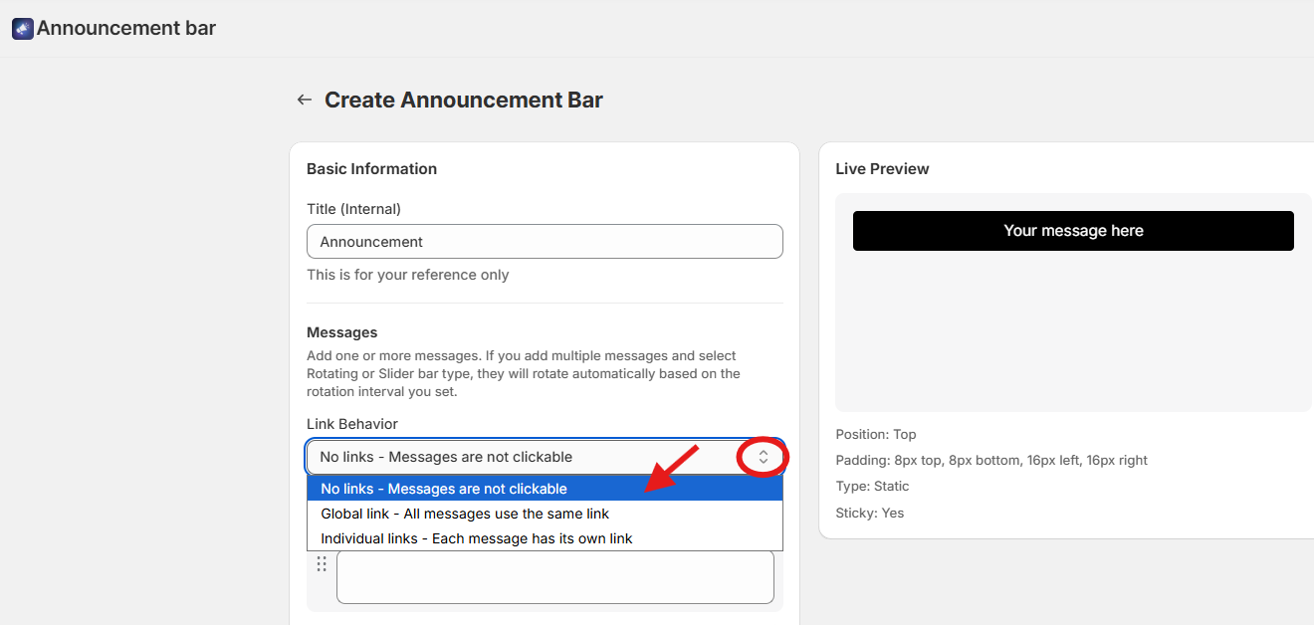
Task: Click the 'Type: Static' preview detail
Action: tap(872, 487)
